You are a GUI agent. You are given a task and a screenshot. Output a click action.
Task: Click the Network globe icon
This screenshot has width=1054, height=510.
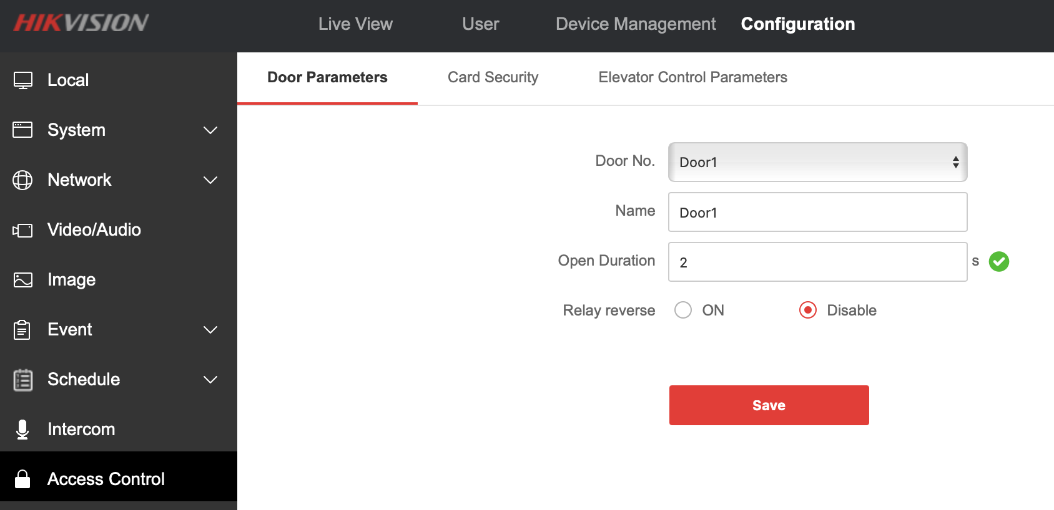(22, 180)
